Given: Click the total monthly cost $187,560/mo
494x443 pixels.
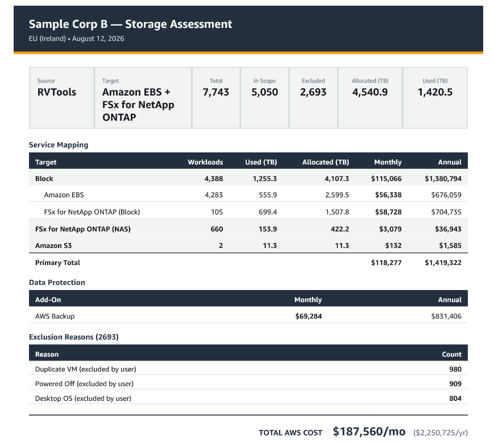Looking at the screenshot, I should 369,432.
